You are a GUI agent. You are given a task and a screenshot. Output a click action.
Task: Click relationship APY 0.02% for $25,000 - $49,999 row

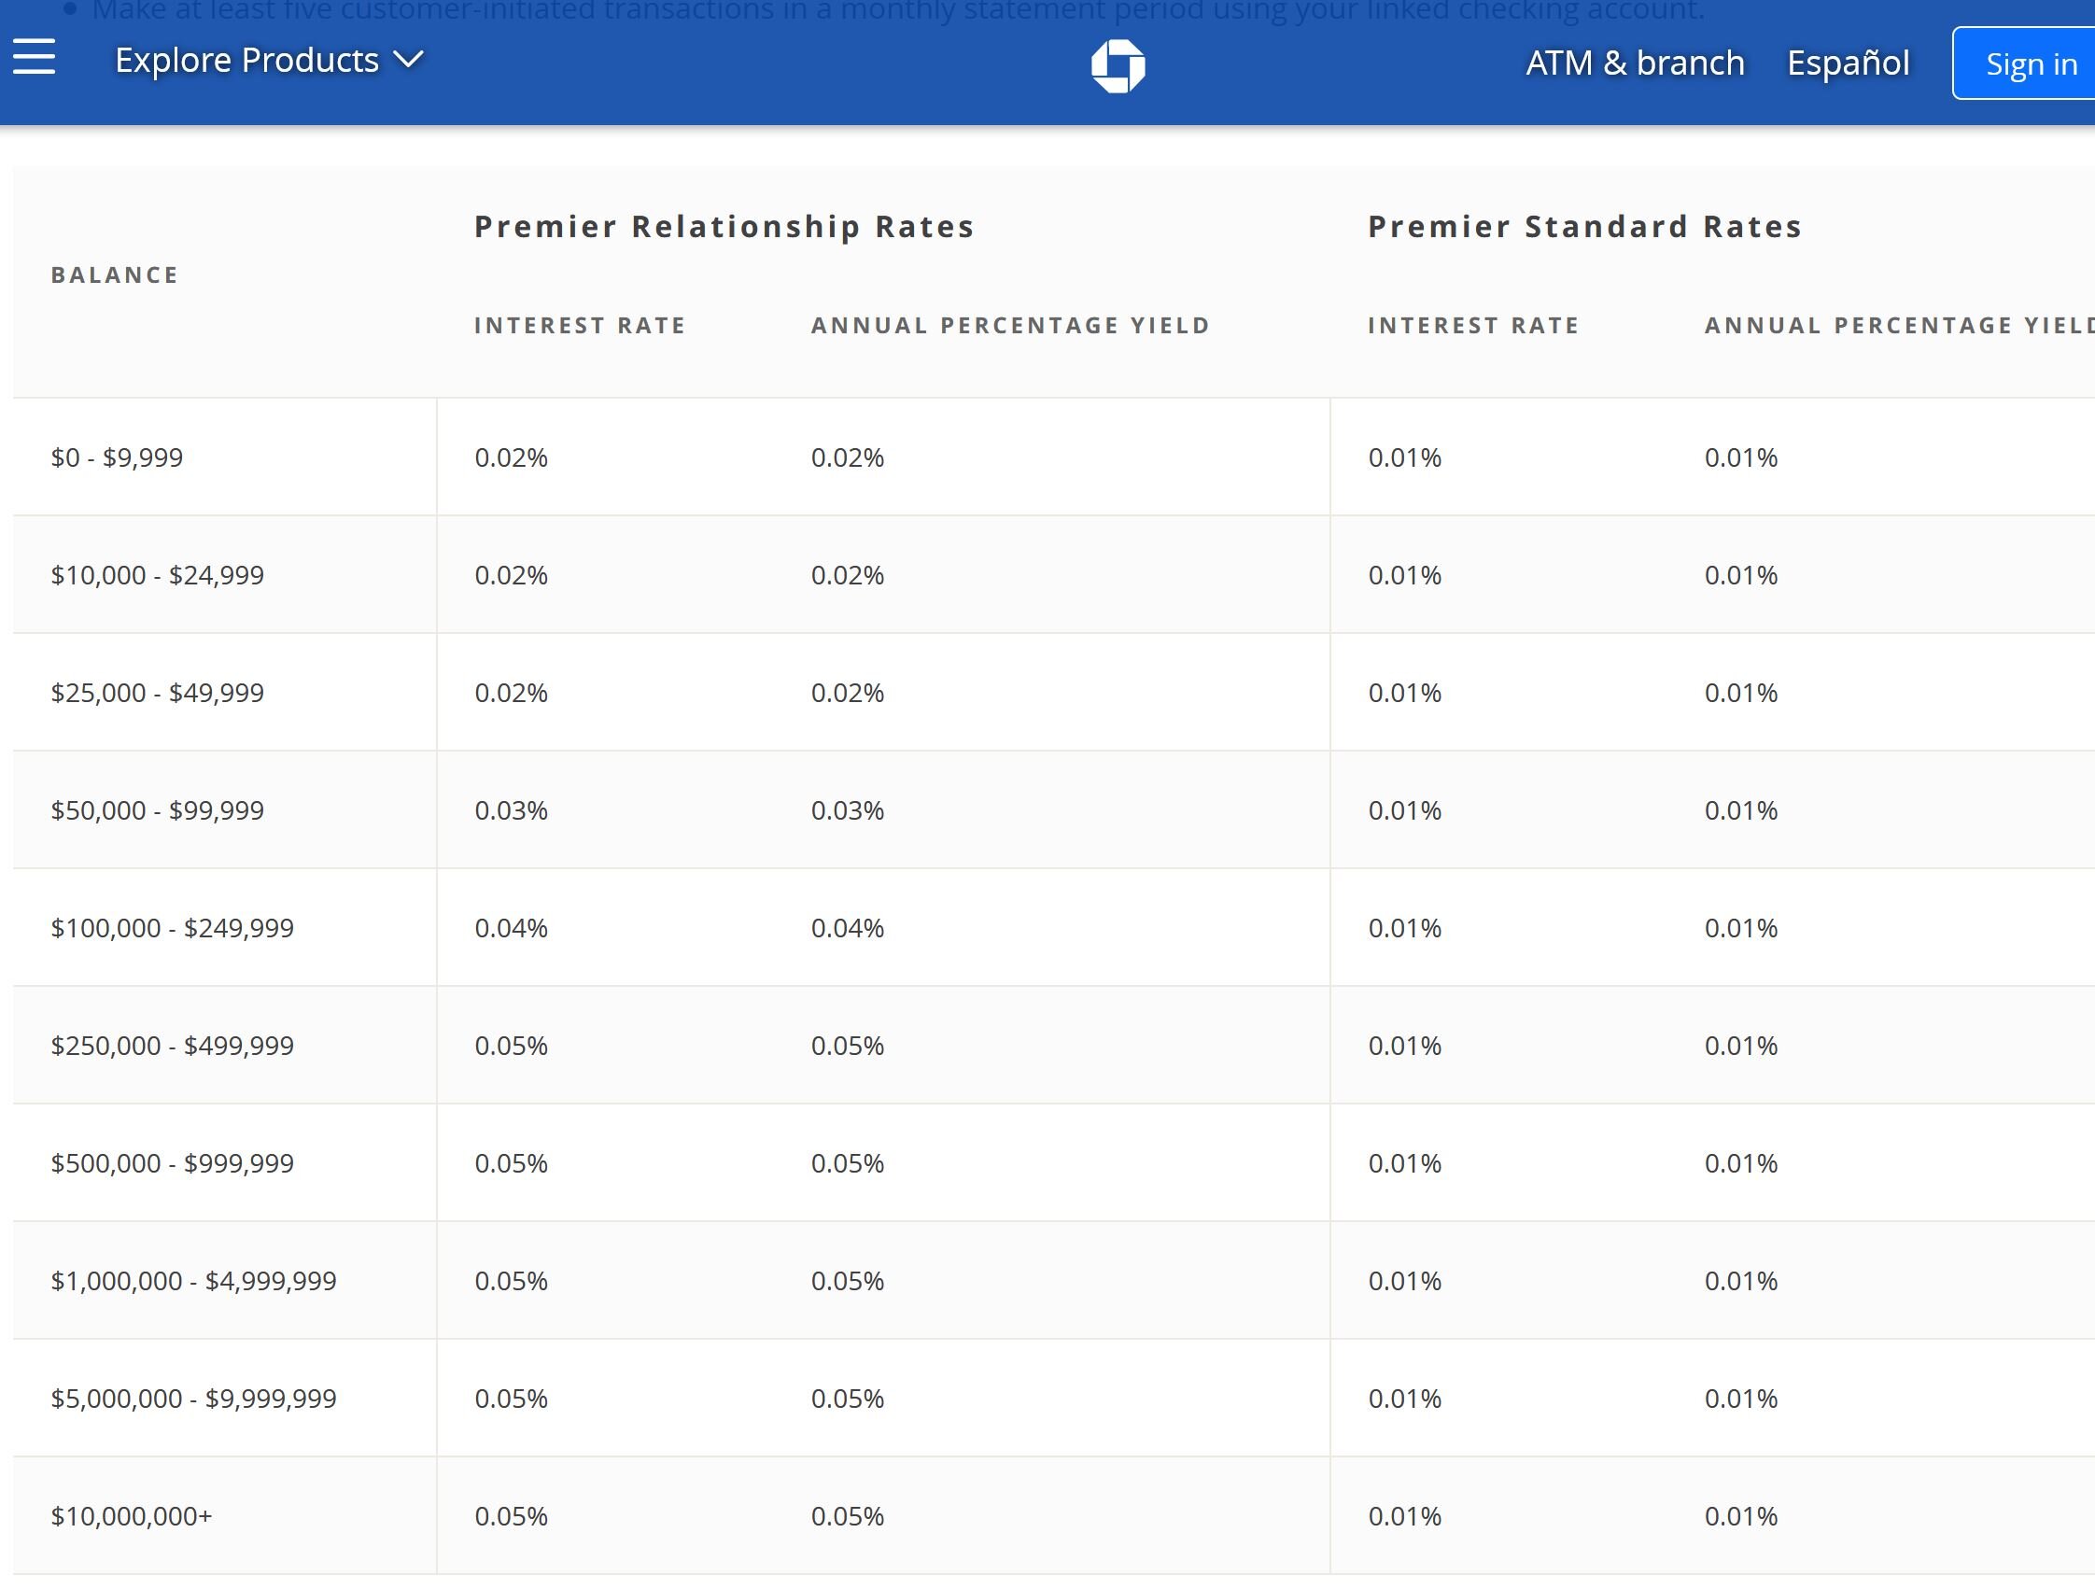click(848, 692)
